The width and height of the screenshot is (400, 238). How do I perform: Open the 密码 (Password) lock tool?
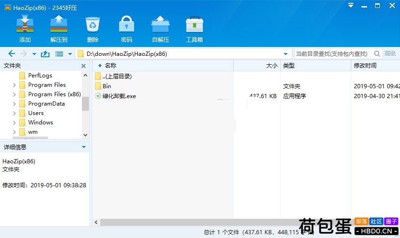(x=127, y=24)
